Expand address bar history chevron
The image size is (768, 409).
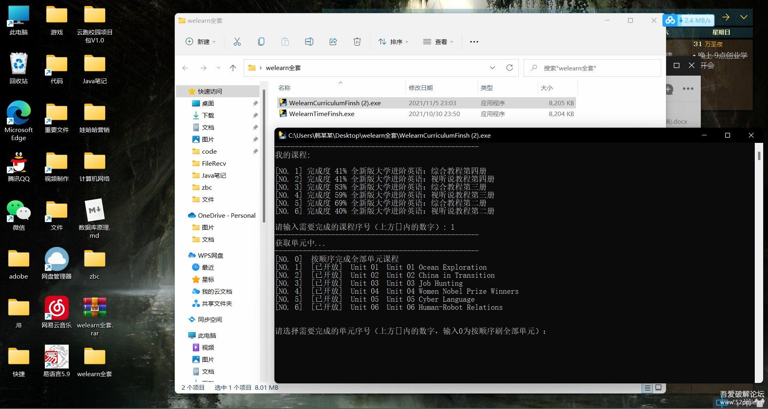(x=492, y=68)
